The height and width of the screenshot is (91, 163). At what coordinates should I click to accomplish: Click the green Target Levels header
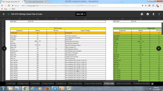[138, 28]
